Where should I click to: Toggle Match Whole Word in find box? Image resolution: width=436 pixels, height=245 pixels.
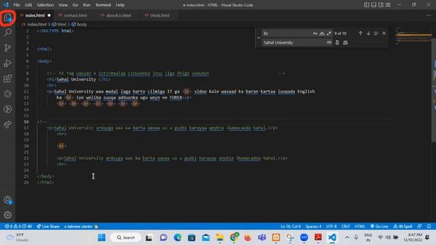click(322, 33)
